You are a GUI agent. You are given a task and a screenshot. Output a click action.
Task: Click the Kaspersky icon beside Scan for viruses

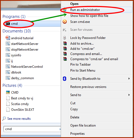click(65, 30)
